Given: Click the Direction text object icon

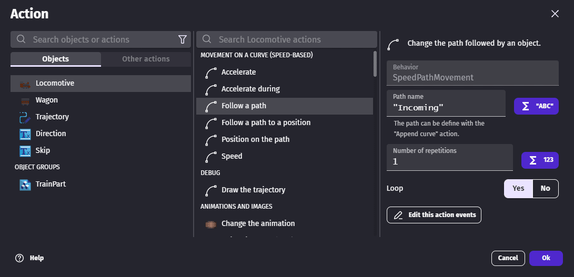Looking at the screenshot, I should [x=25, y=134].
